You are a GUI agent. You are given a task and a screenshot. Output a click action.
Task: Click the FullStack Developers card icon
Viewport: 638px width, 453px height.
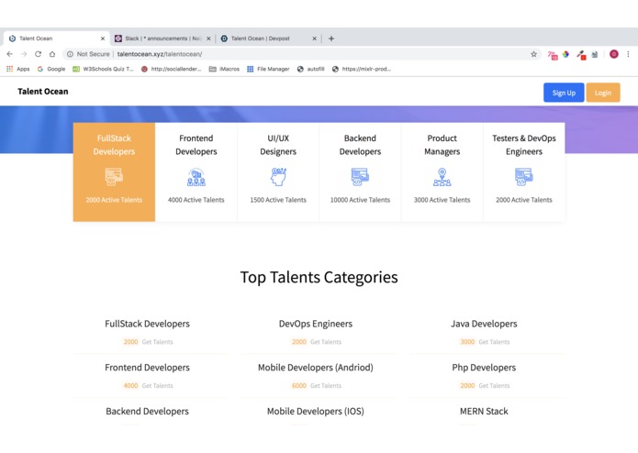(114, 177)
